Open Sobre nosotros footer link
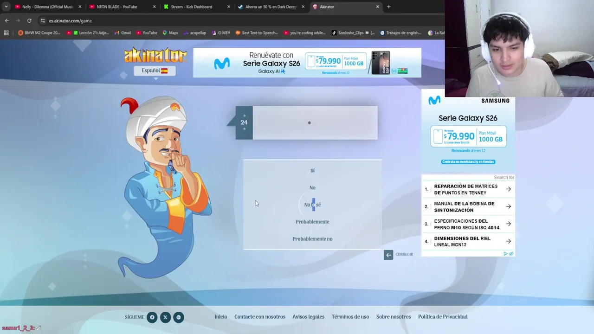 394,317
